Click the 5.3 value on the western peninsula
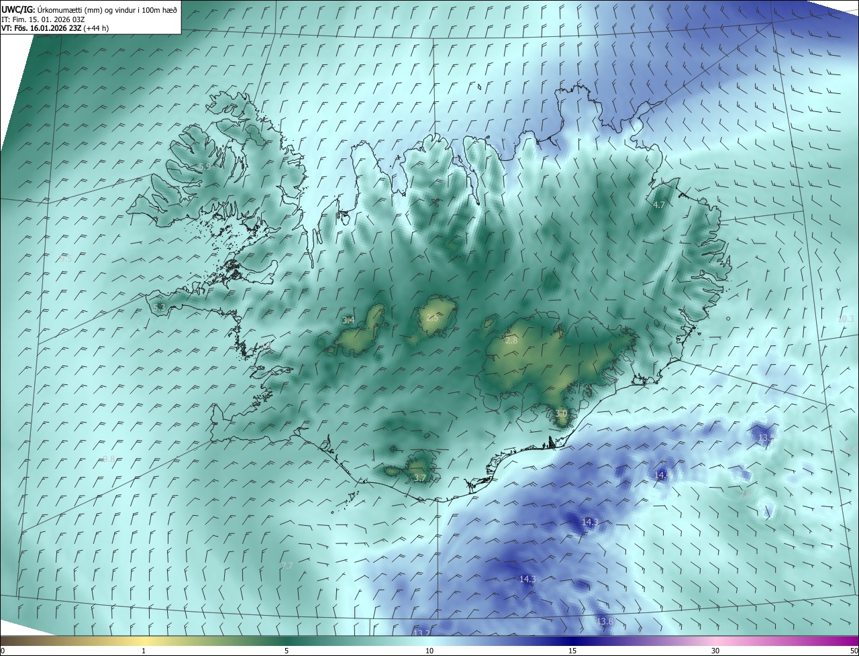859x656 pixels. pos(159,307)
